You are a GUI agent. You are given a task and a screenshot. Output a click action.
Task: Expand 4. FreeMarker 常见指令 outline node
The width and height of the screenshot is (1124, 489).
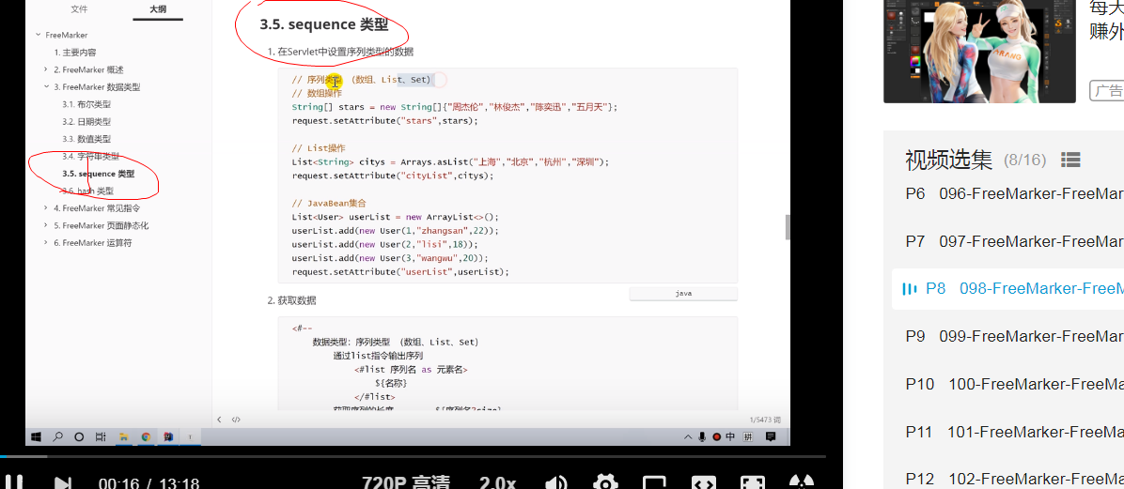(x=47, y=208)
